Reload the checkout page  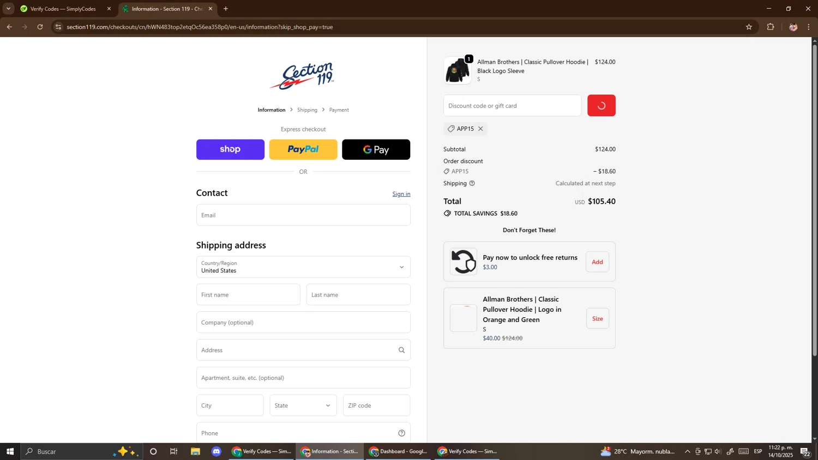(40, 27)
